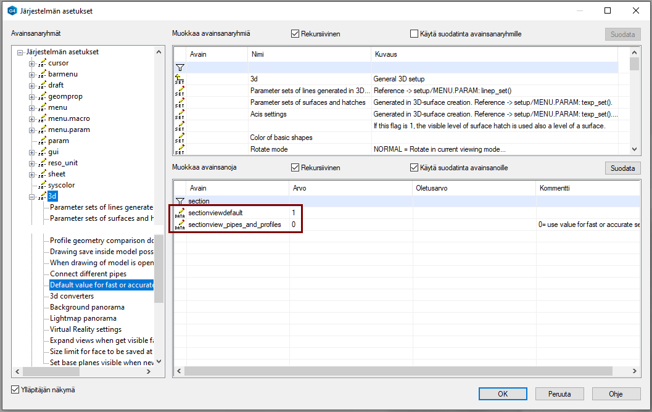Expand the menu.macro tree node
652x412 pixels.
(32, 118)
